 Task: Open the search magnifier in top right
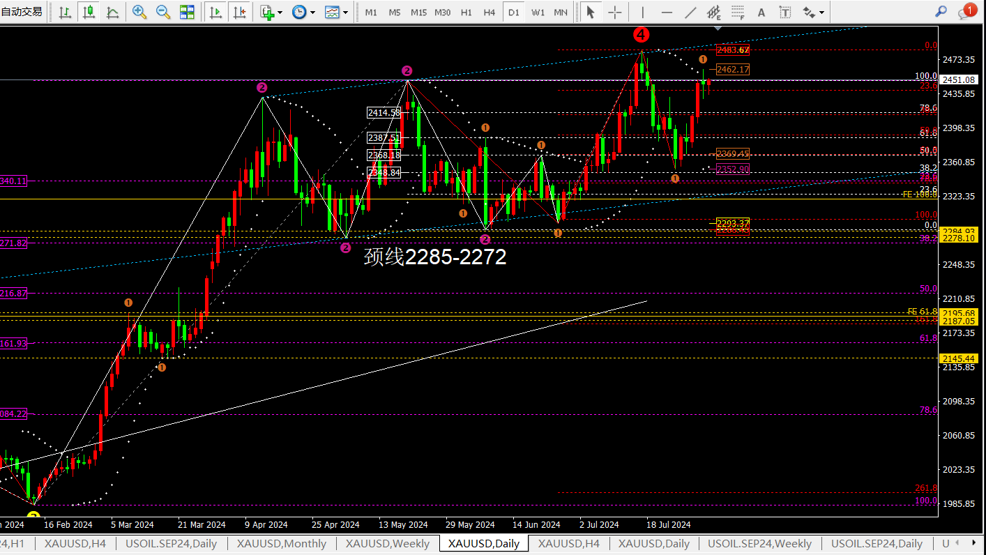941,12
